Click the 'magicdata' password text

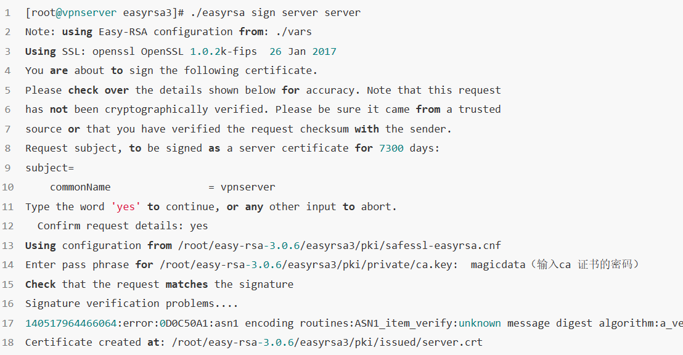point(498,265)
